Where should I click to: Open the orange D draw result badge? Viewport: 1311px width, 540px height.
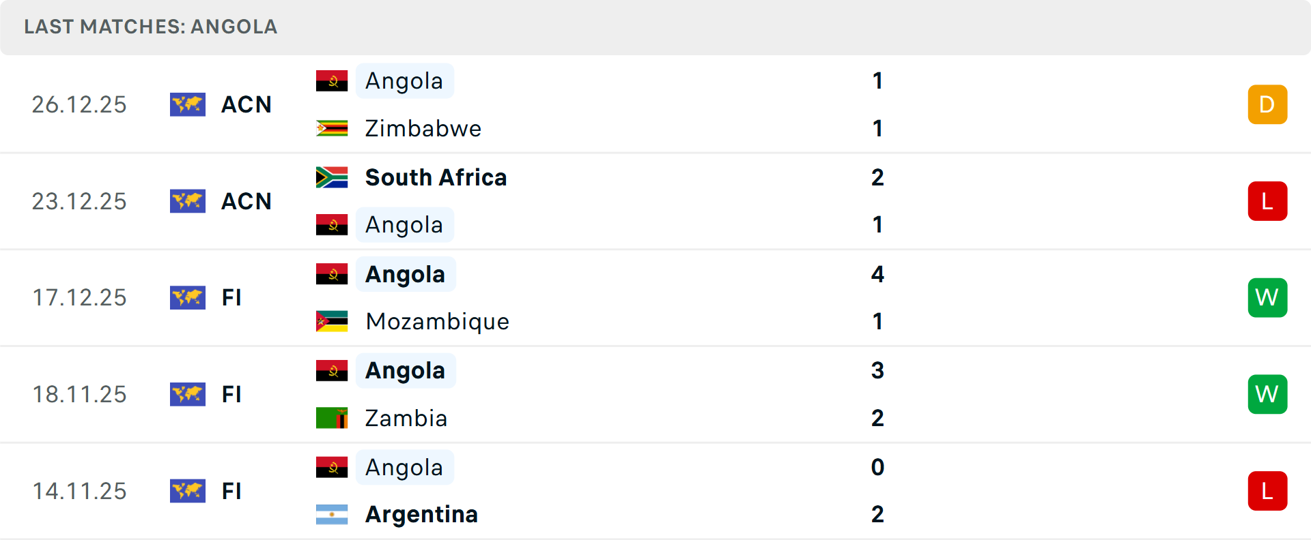1267,104
